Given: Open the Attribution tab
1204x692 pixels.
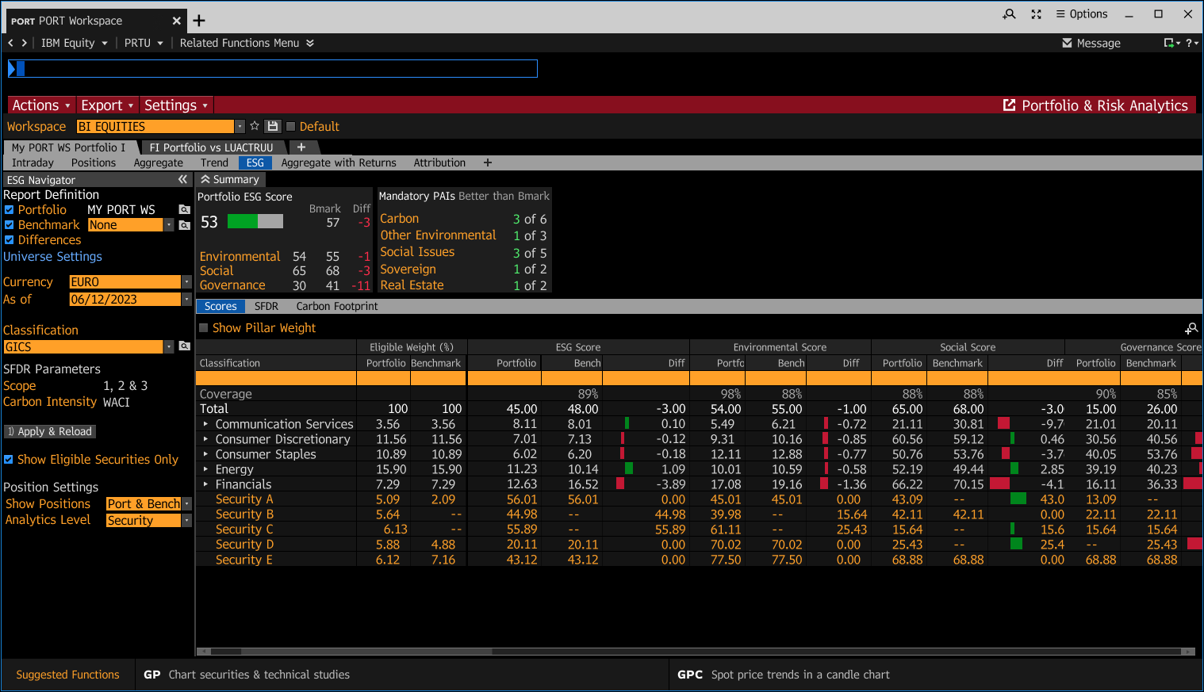Looking at the screenshot, I should pyautogui.click(x=439, y=162).
